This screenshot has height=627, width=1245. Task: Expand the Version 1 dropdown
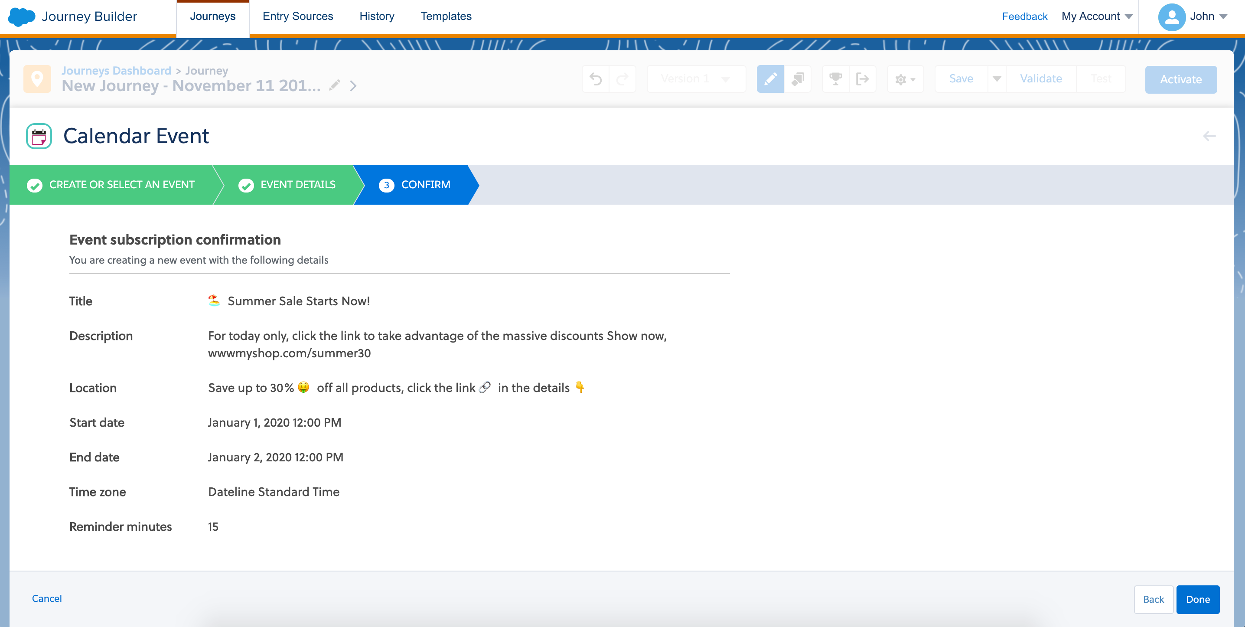pos(695,79)
